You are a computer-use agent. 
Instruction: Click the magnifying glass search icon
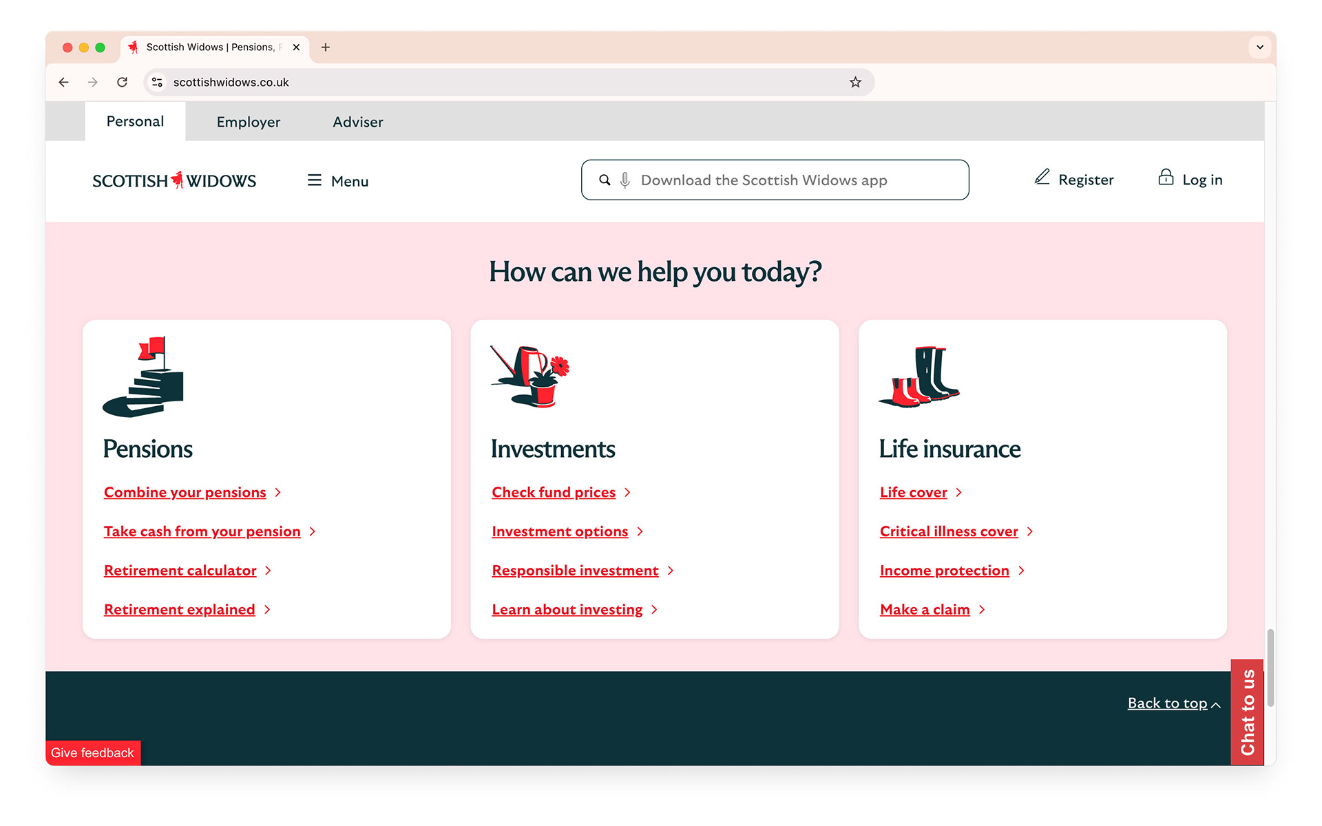(605, 180)
